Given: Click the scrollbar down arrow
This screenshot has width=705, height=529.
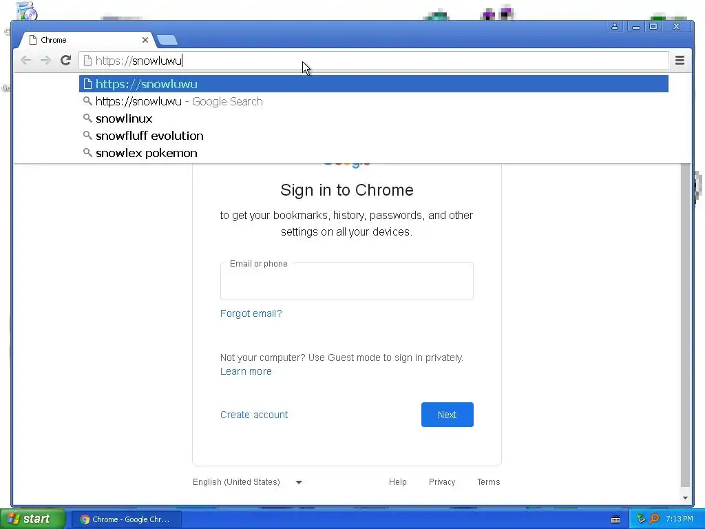Looking at the screenshot, I should point(685,497).
